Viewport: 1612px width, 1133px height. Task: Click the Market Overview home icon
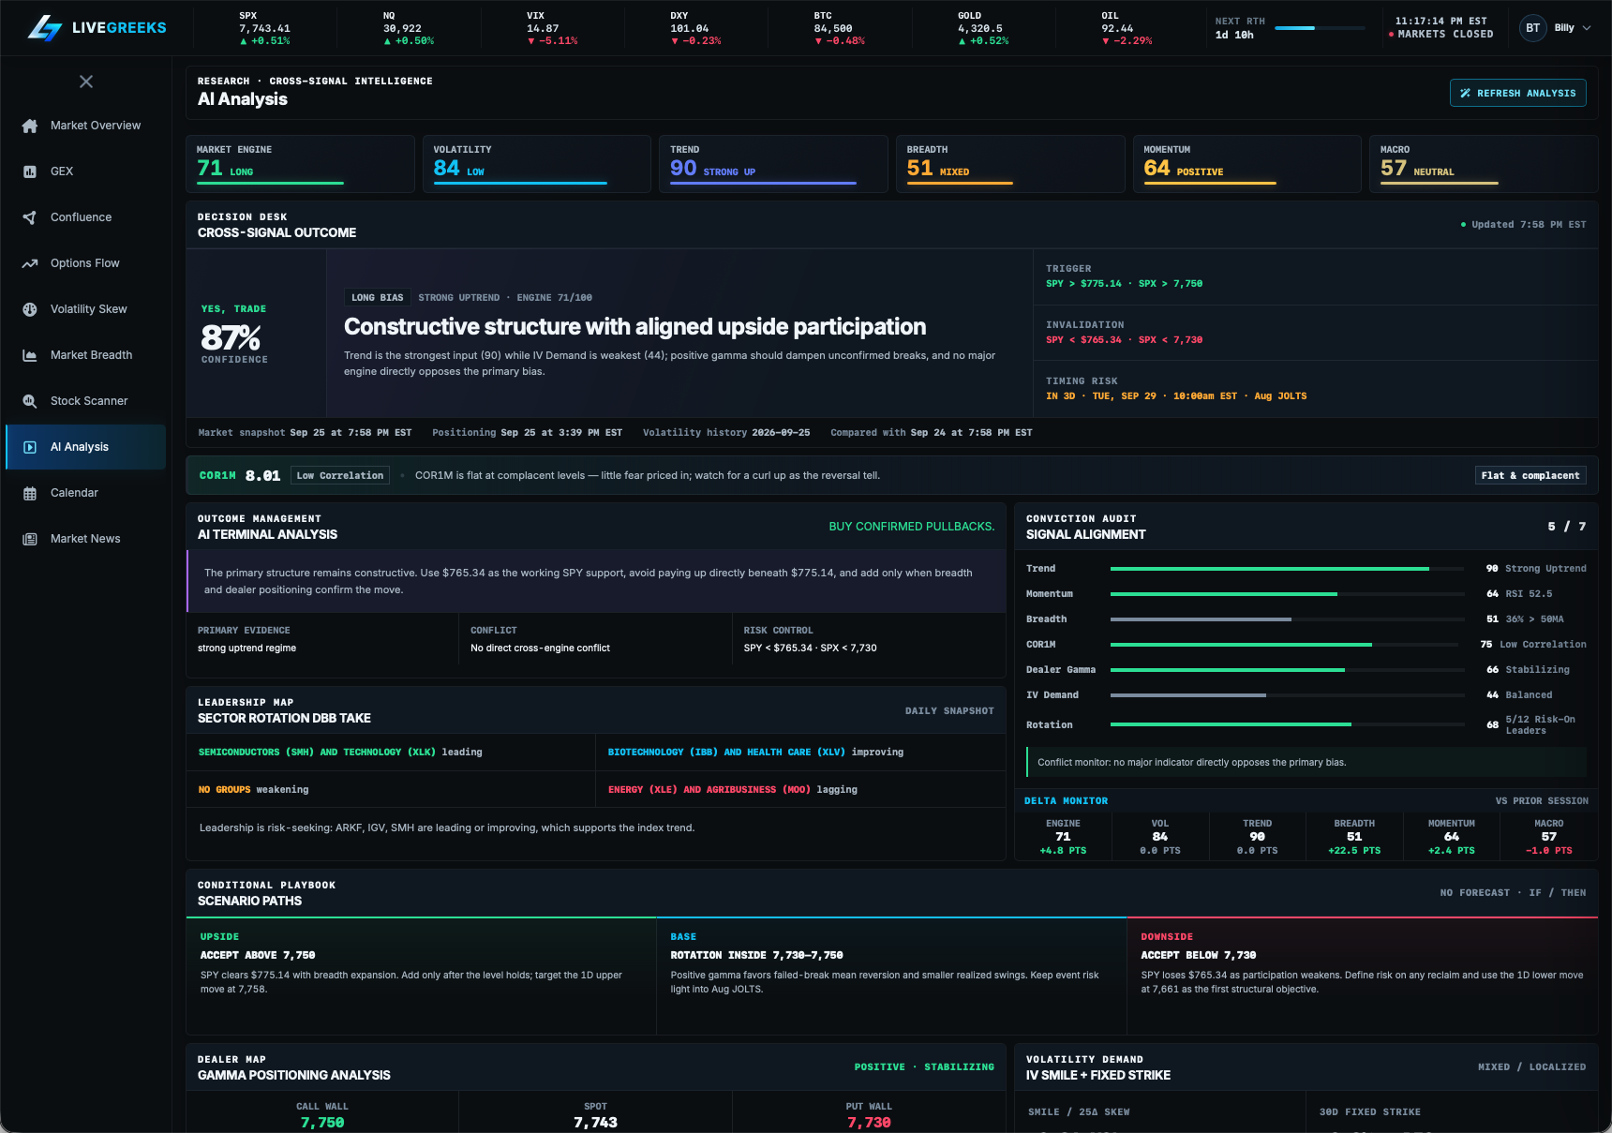click(30, 126)
